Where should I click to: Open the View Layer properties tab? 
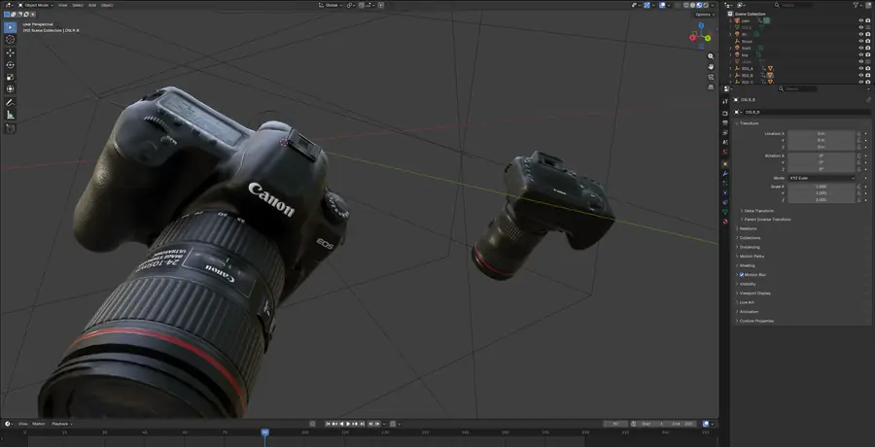pyautogui.click(x=725, y=133)
